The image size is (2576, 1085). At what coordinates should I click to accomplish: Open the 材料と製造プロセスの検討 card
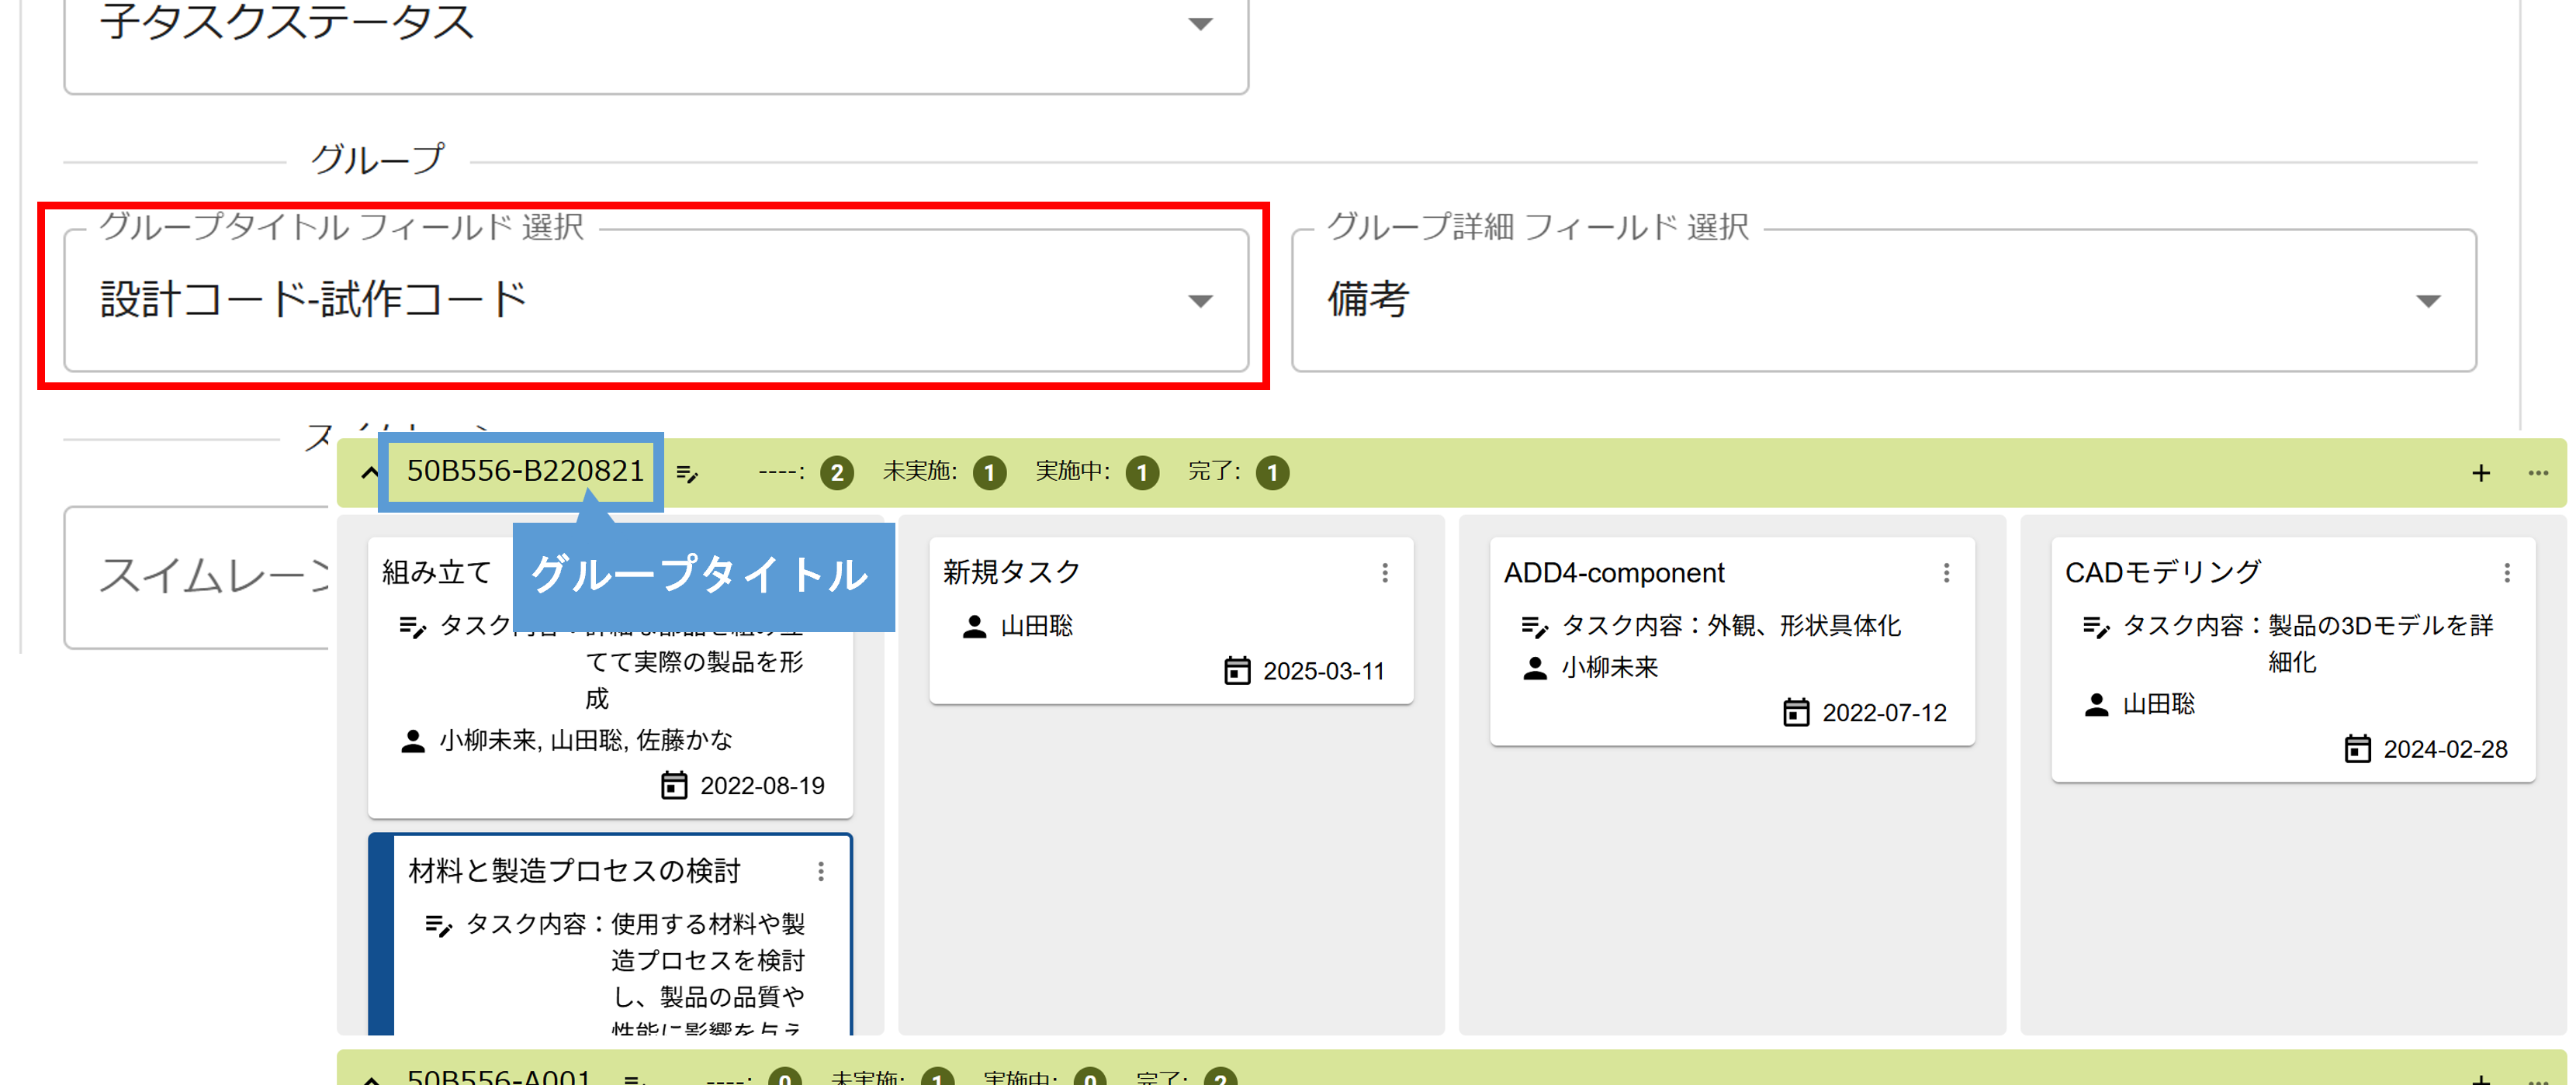click(x=611, y=935)
